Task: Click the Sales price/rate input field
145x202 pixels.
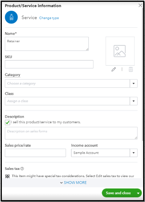Action: coord(35,153)
